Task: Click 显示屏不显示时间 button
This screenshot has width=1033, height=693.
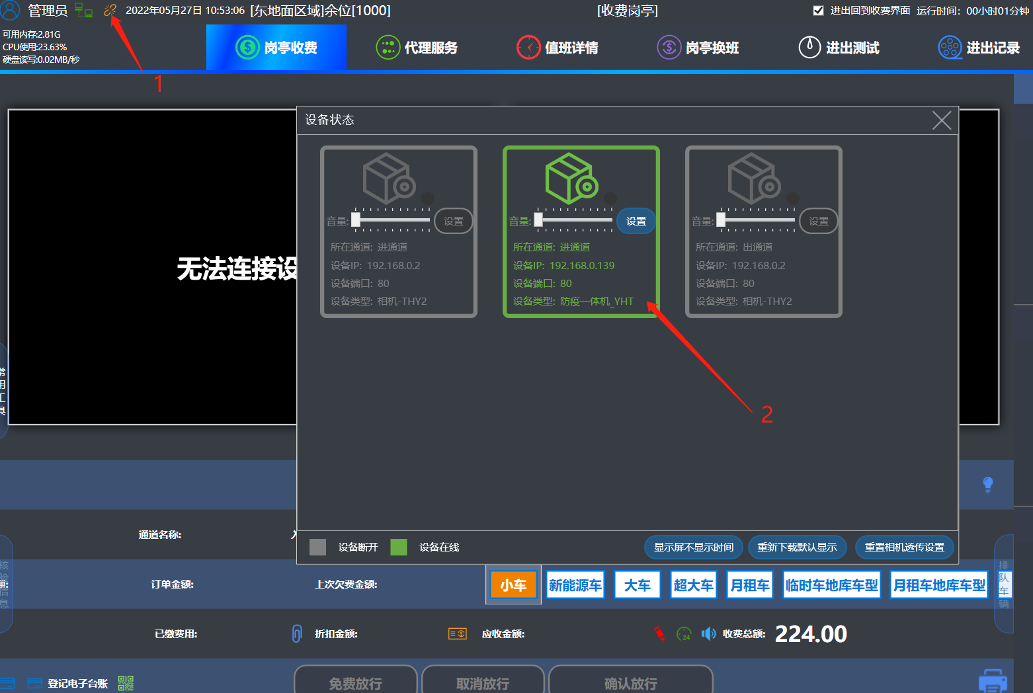Action: (x=694, y=547)
